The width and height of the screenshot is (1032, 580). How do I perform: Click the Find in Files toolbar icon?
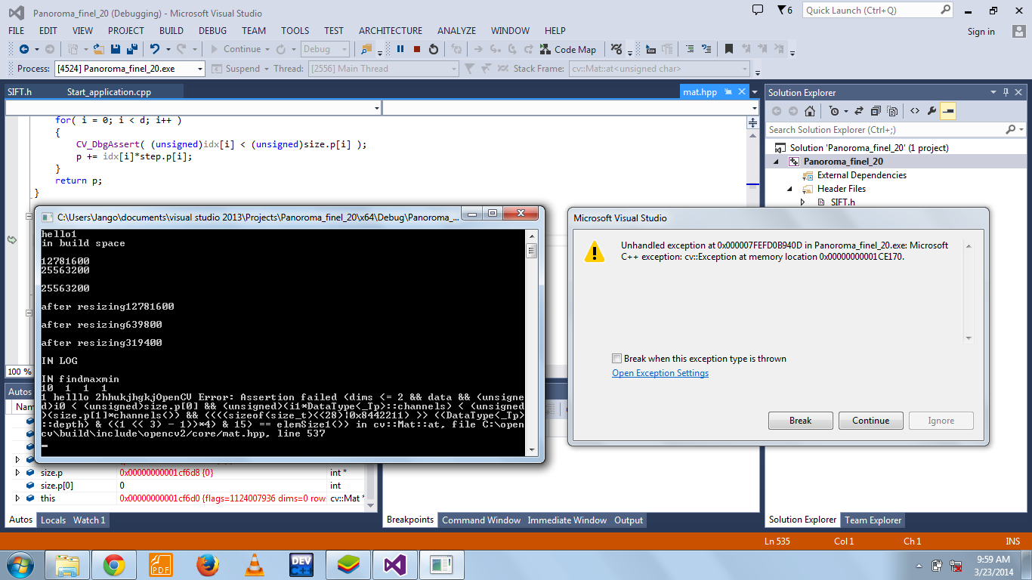coord(367,49)
